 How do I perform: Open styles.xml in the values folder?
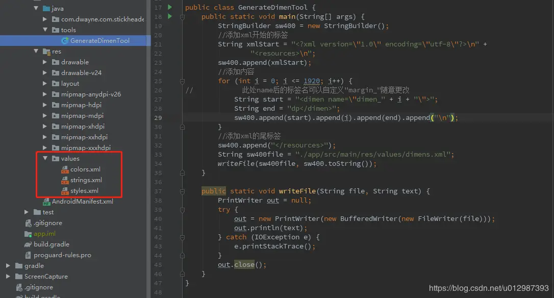coord(84,190)
